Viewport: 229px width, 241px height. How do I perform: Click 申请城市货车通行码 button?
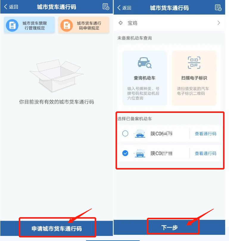pyautogui.click(x=57, y=228)
